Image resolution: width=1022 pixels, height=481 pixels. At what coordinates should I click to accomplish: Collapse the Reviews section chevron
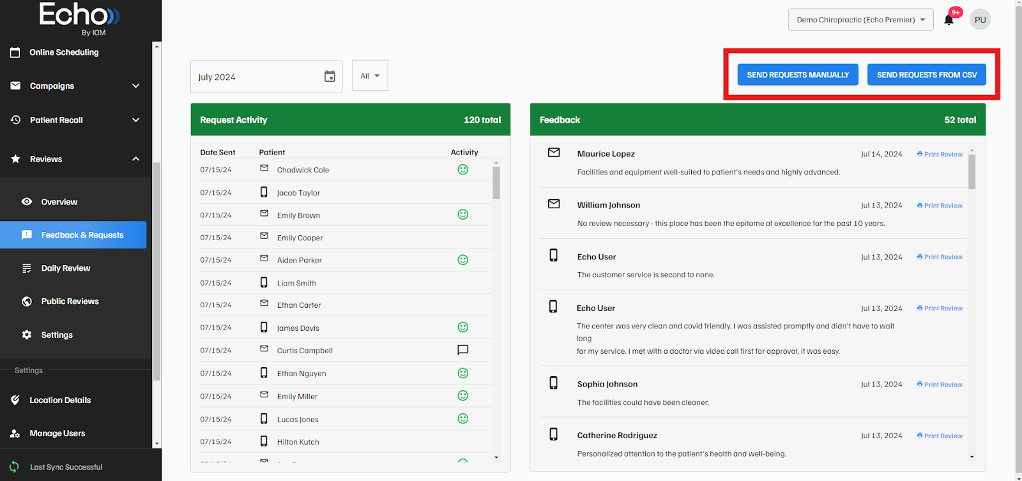[x=135, y=159]
